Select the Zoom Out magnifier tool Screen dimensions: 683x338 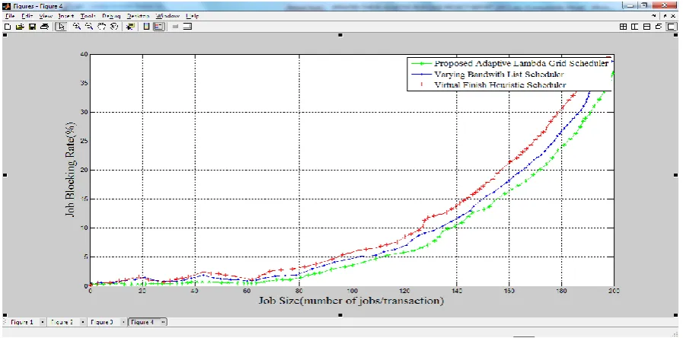pyautogui.click(x=89, y=27)
